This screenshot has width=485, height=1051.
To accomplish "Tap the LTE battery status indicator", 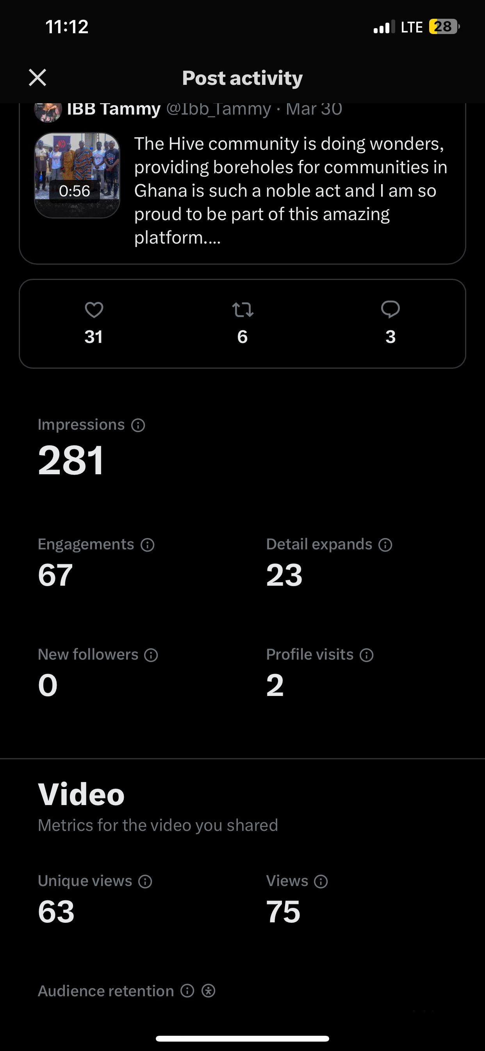I will coord(444,27).
